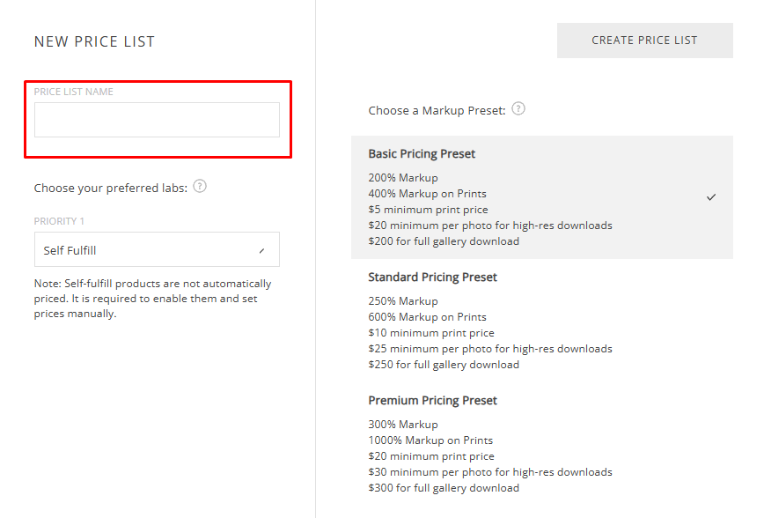Pick the Premium Pricing Preset heading

pos(432,401)
